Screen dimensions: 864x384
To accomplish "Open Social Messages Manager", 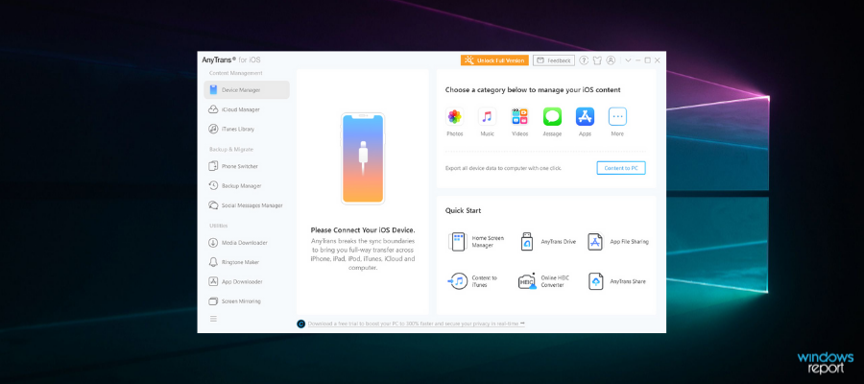I will tap(247, 205).
